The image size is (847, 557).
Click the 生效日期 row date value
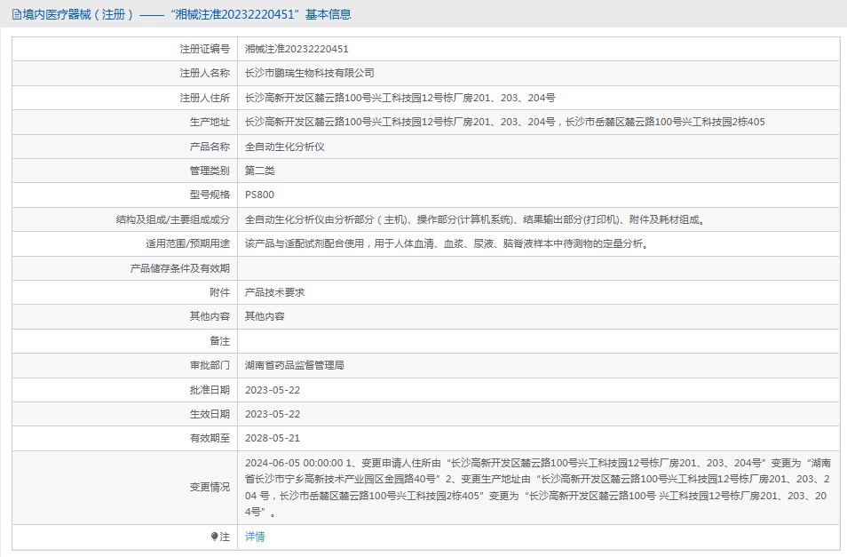[x=273, y=414]
